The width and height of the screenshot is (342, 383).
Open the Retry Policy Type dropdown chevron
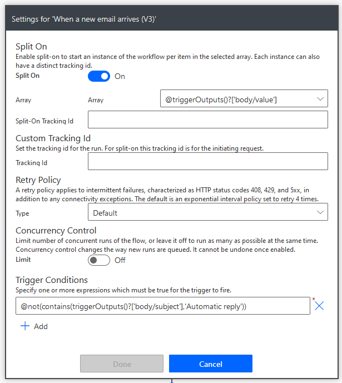coord(320,212)
